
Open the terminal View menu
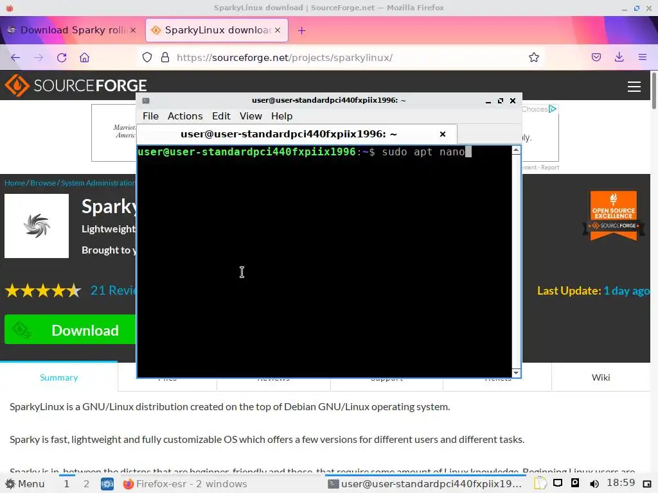251,116
